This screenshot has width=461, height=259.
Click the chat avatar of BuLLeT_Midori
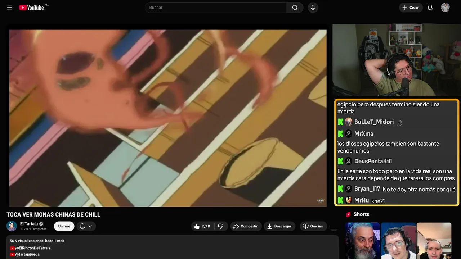349,122
